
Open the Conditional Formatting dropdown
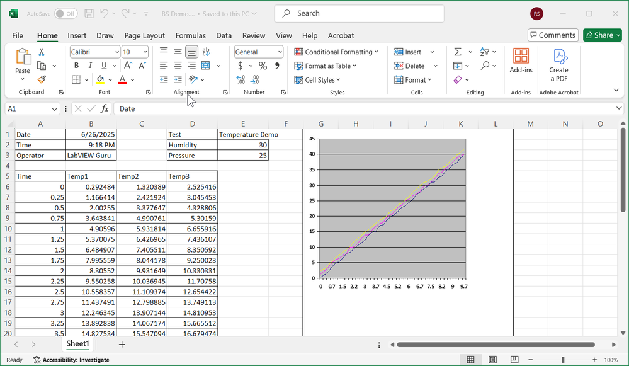point(336,52)
